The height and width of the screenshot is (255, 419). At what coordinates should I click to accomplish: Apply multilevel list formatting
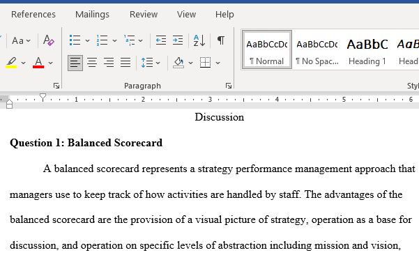point(130,40)
